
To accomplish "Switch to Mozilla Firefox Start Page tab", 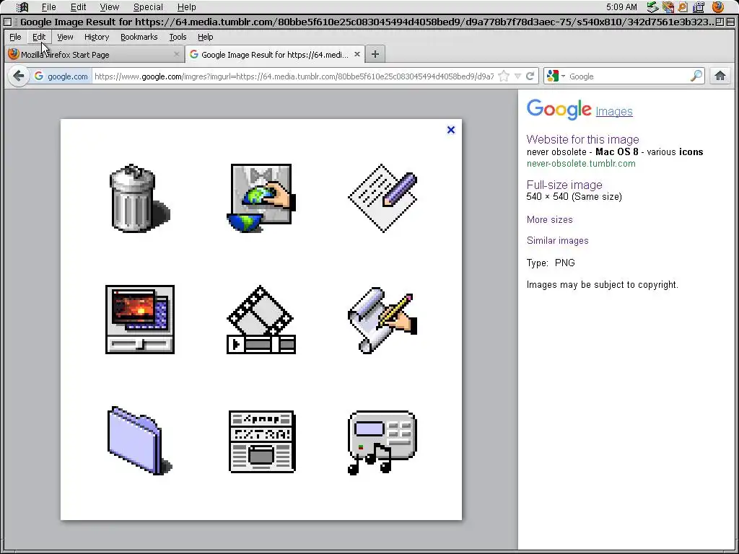I will [x=95, y=54].
